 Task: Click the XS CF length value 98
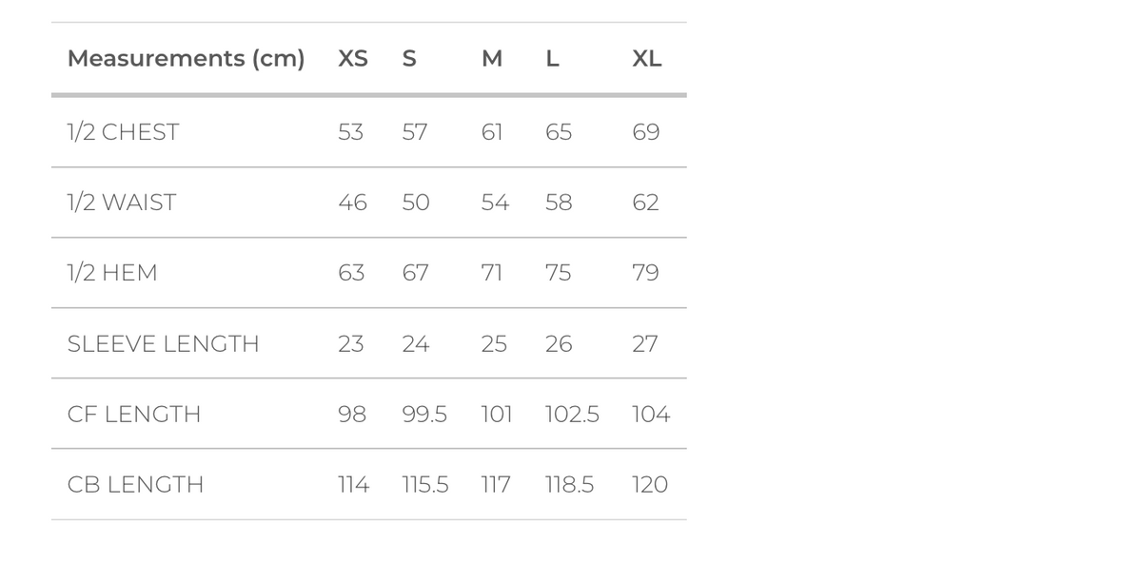click(x=352, y=415)
